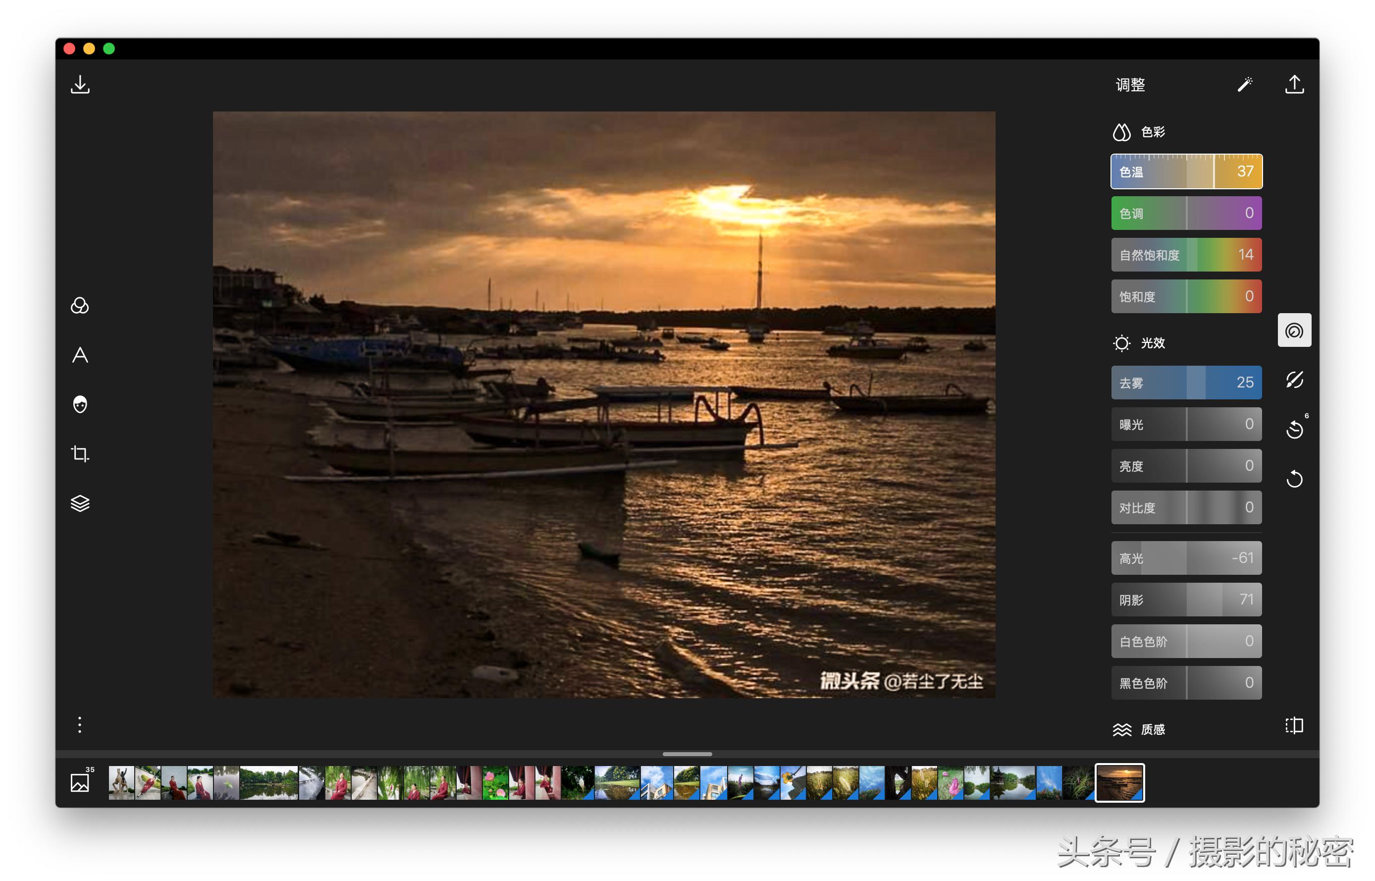Select the first thumbnail in the filmstrip
This screenshot has width=1375, height=881.
(x=121, y=782)
